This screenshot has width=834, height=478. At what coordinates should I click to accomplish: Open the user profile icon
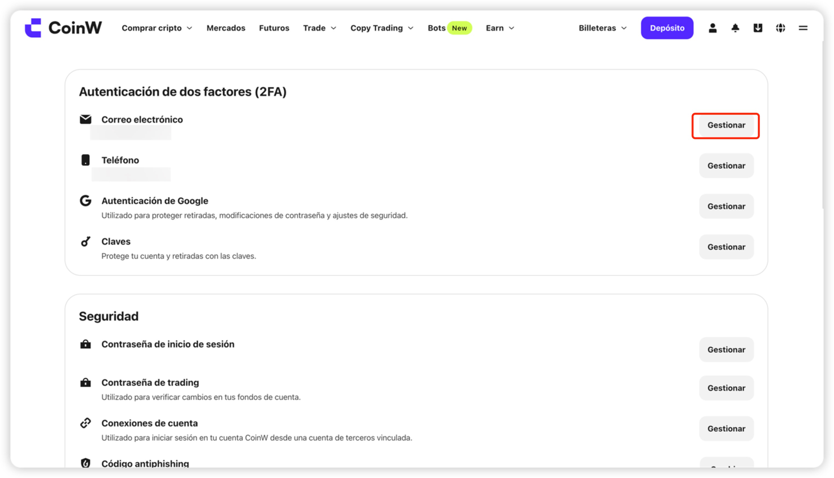(713, 28)
